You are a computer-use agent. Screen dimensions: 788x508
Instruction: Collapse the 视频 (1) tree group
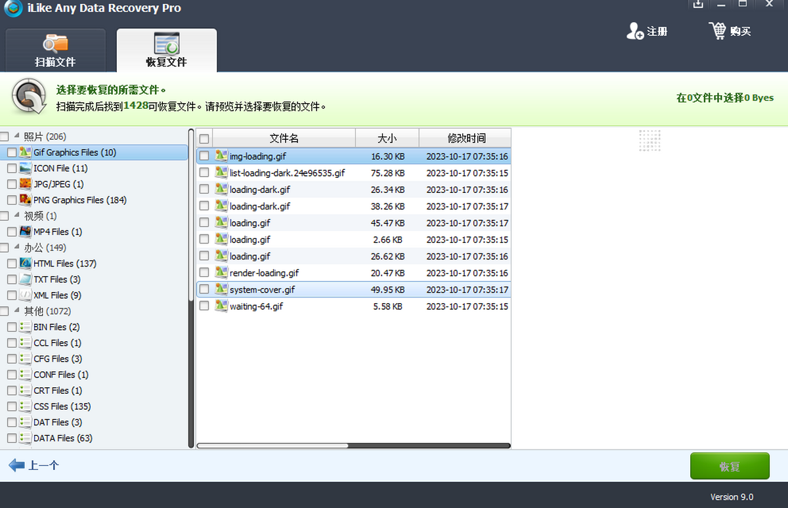(x=16, y=216)
